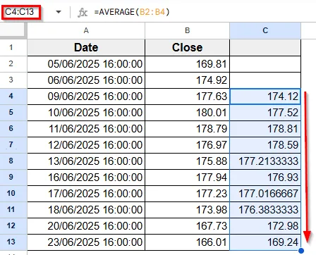Screen dimensions: 316x255
Task: Click average cell showing 169.24
Action: point(265,242)
